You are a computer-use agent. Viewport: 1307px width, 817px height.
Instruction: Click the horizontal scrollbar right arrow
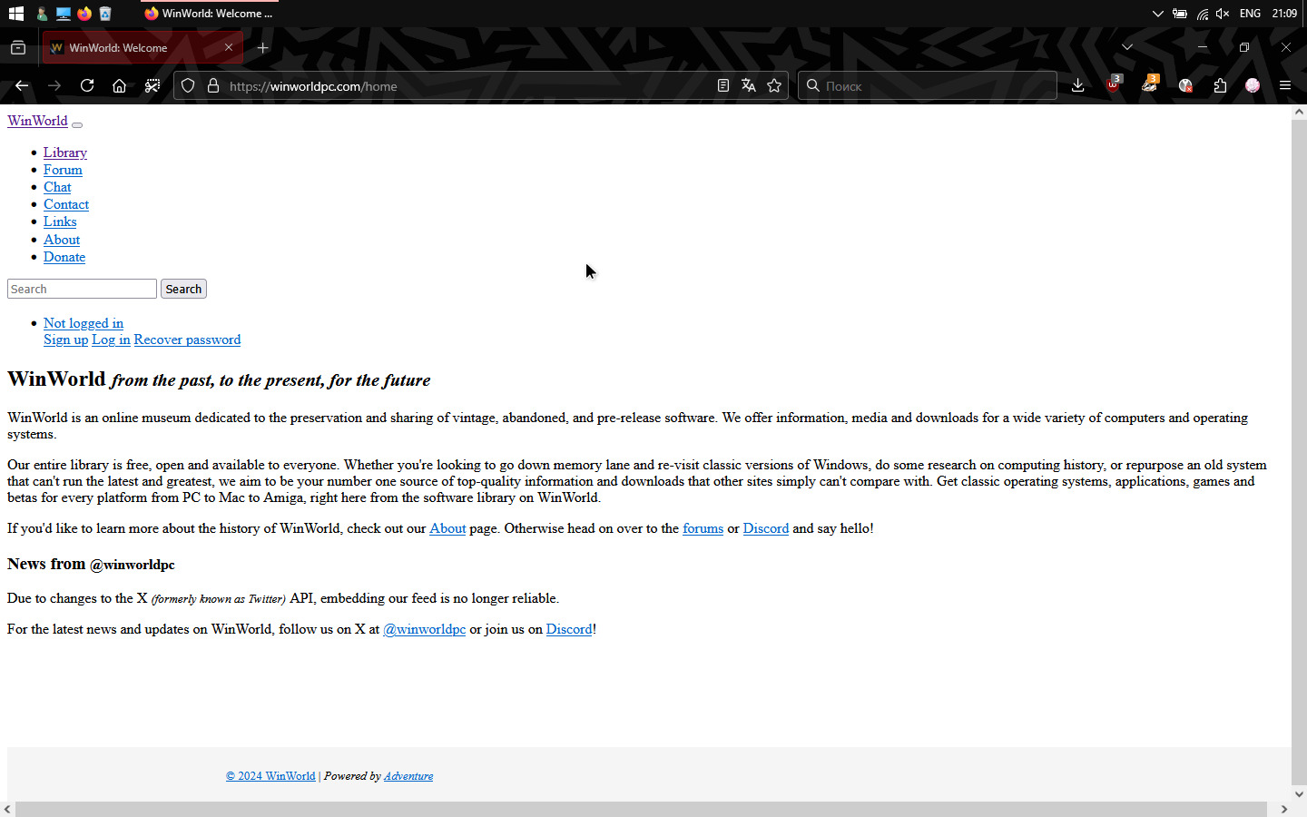click(x=1283, y=809)
